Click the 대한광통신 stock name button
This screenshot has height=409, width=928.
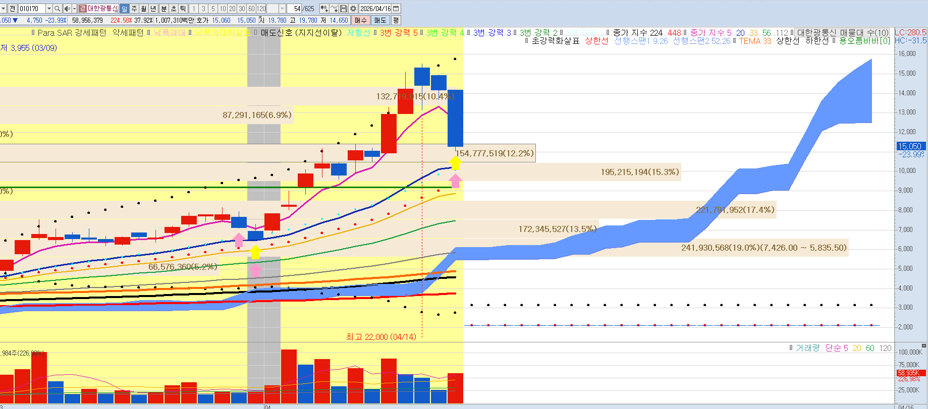tap(102, 9)
